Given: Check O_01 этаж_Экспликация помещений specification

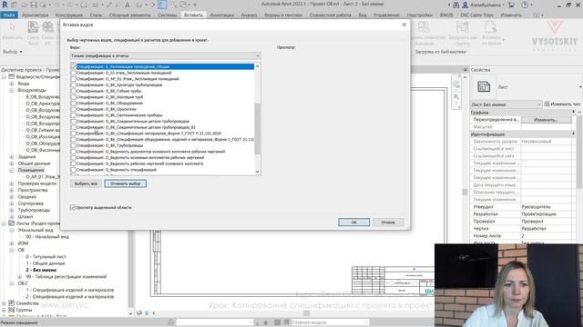Looking at the screenshot, I should 73,73.
